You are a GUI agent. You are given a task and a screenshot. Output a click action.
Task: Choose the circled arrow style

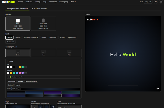[x=53, y=106]
